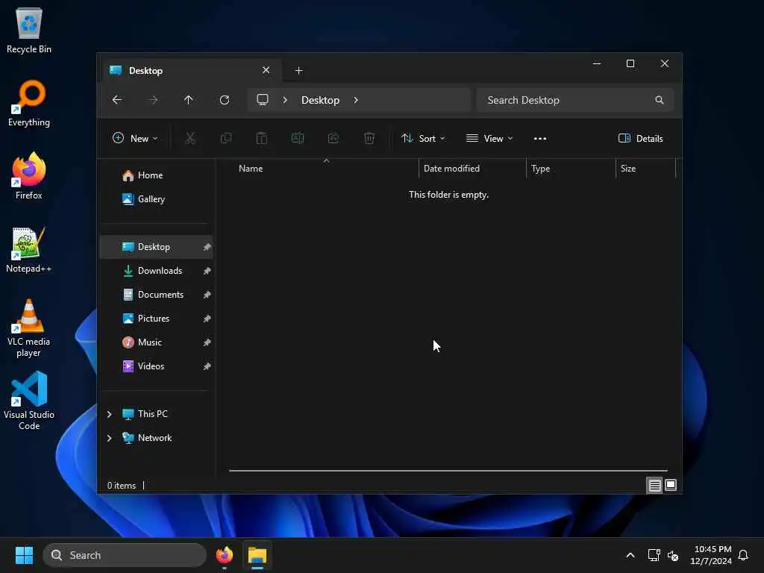
Task: Refresh the Desktop folder view
Action: (225, 100)
